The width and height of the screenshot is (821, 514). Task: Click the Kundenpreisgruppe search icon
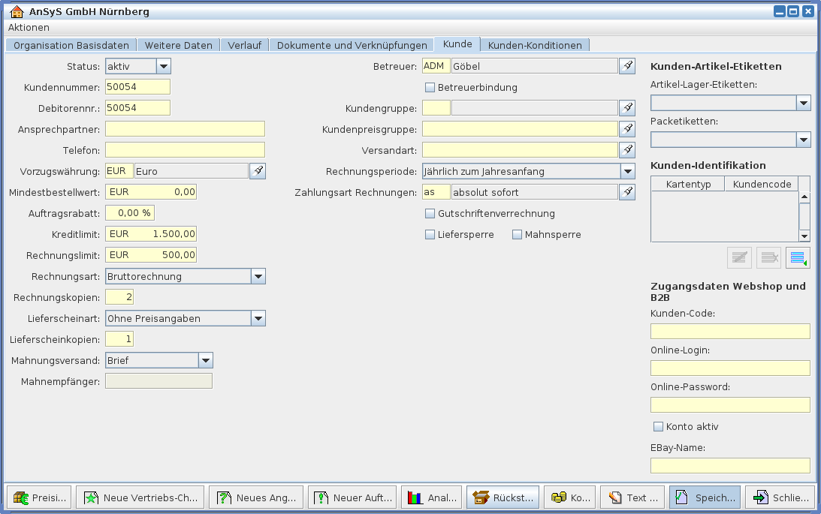pyautogui.click(x=627, y=129)
